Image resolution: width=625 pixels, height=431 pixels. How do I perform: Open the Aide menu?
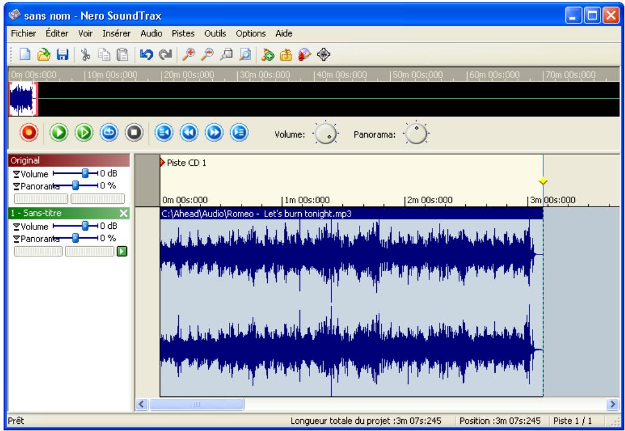(x=284, y=33)
